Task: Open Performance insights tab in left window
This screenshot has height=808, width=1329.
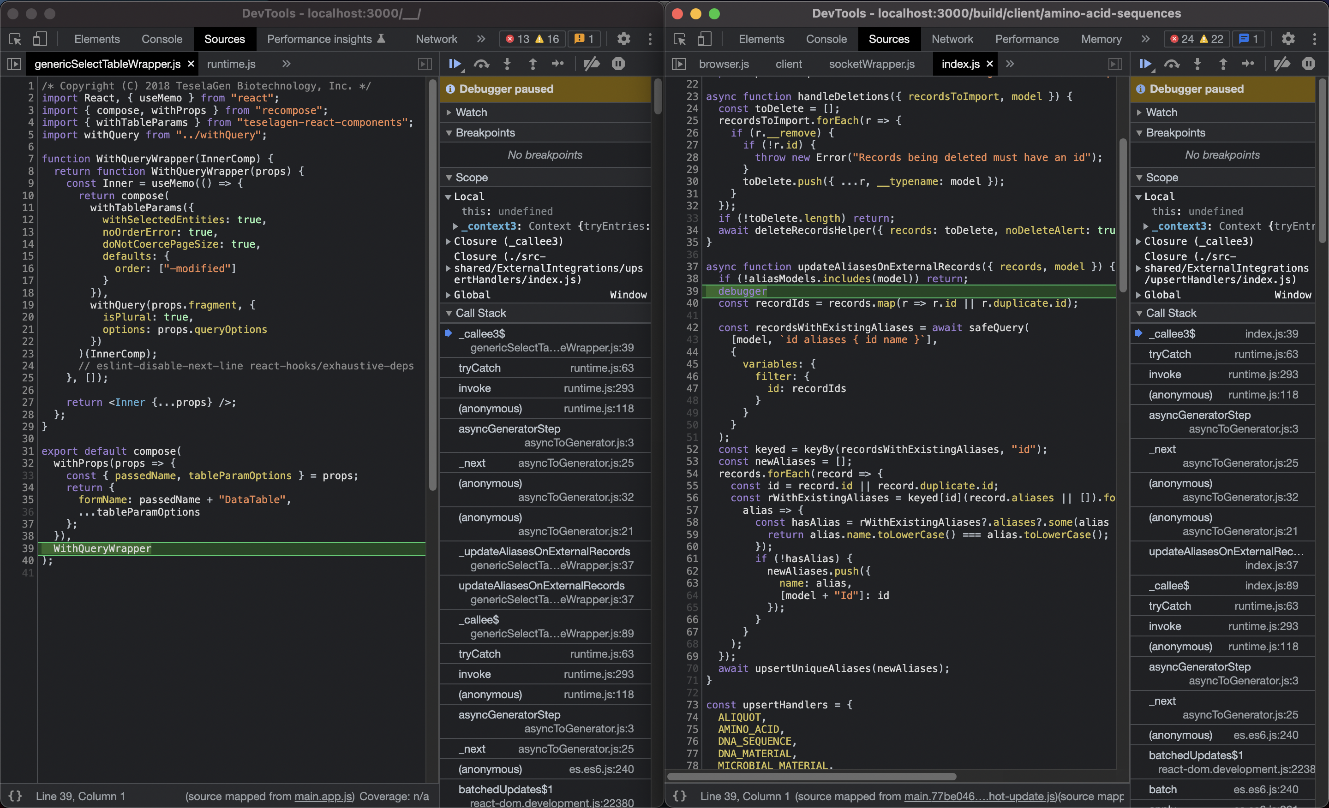Action: click(326, 39)
